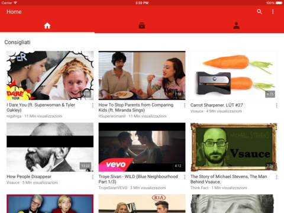Image resolution: width=284 pixels, height=213 pixels.
Task: Play the How To Stop Parents thumbnail
Action: coord(142,75)
